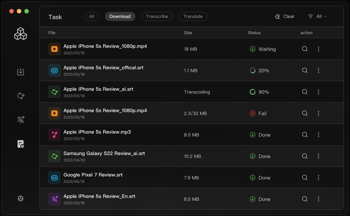The height and width of the screenshot is (216, 350).
Task: Open more options for Google Pixel 7 Review.srt
Action: click(318, 177)
